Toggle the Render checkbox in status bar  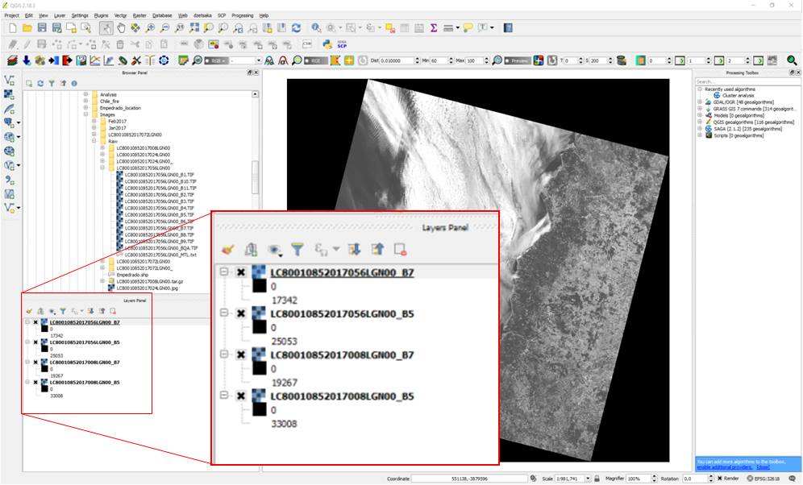[x=718, y=479]
